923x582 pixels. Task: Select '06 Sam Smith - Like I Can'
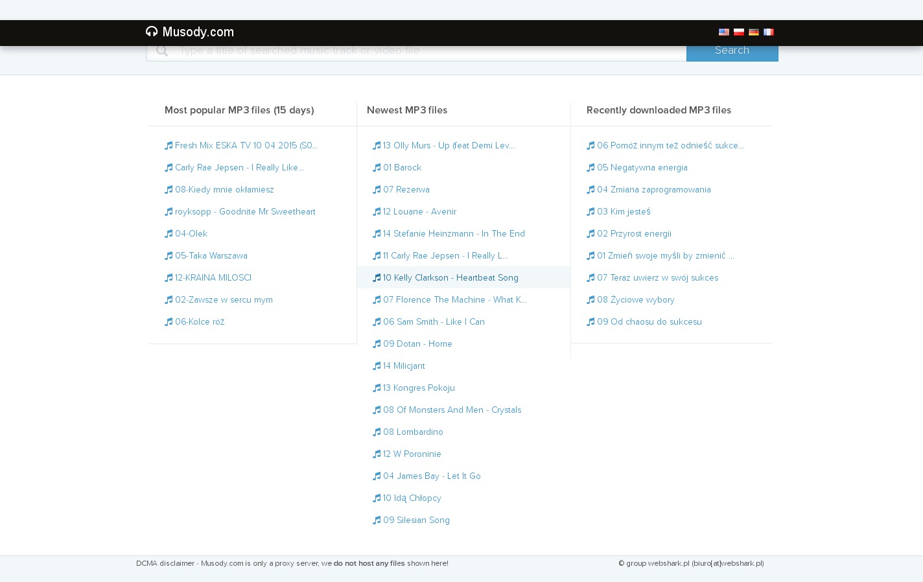(434, 322)
